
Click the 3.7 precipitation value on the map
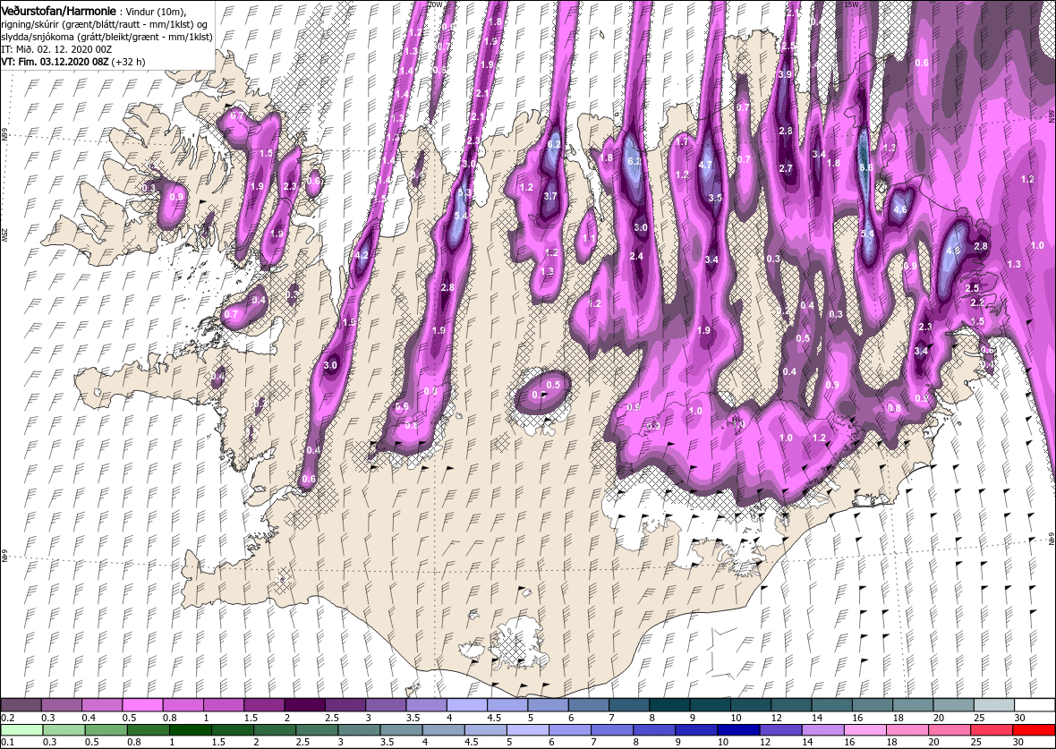(x=551, y=197)
